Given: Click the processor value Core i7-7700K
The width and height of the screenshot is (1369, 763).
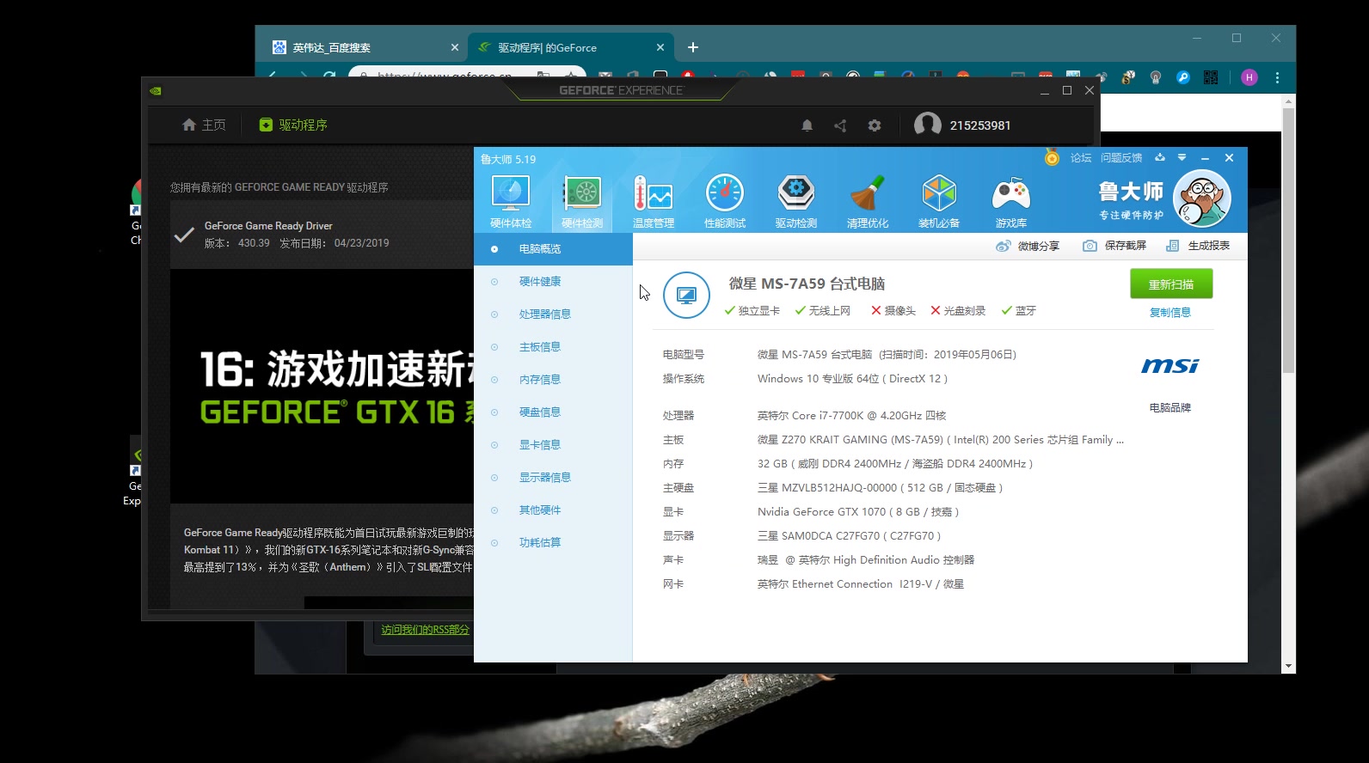Looking at the screenshot, I should tap(851, 416).
